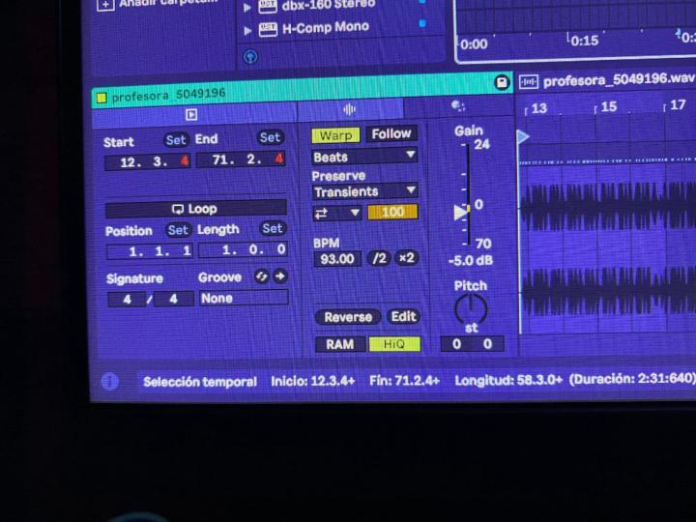The image size is (696, 522).
Task: Select the H-Comp Mono browser item
Action: 326,27
